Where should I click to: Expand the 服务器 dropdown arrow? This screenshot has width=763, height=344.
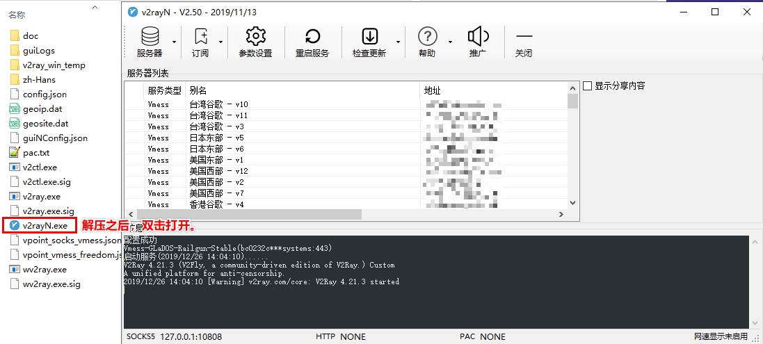click(x=174, y=42)
